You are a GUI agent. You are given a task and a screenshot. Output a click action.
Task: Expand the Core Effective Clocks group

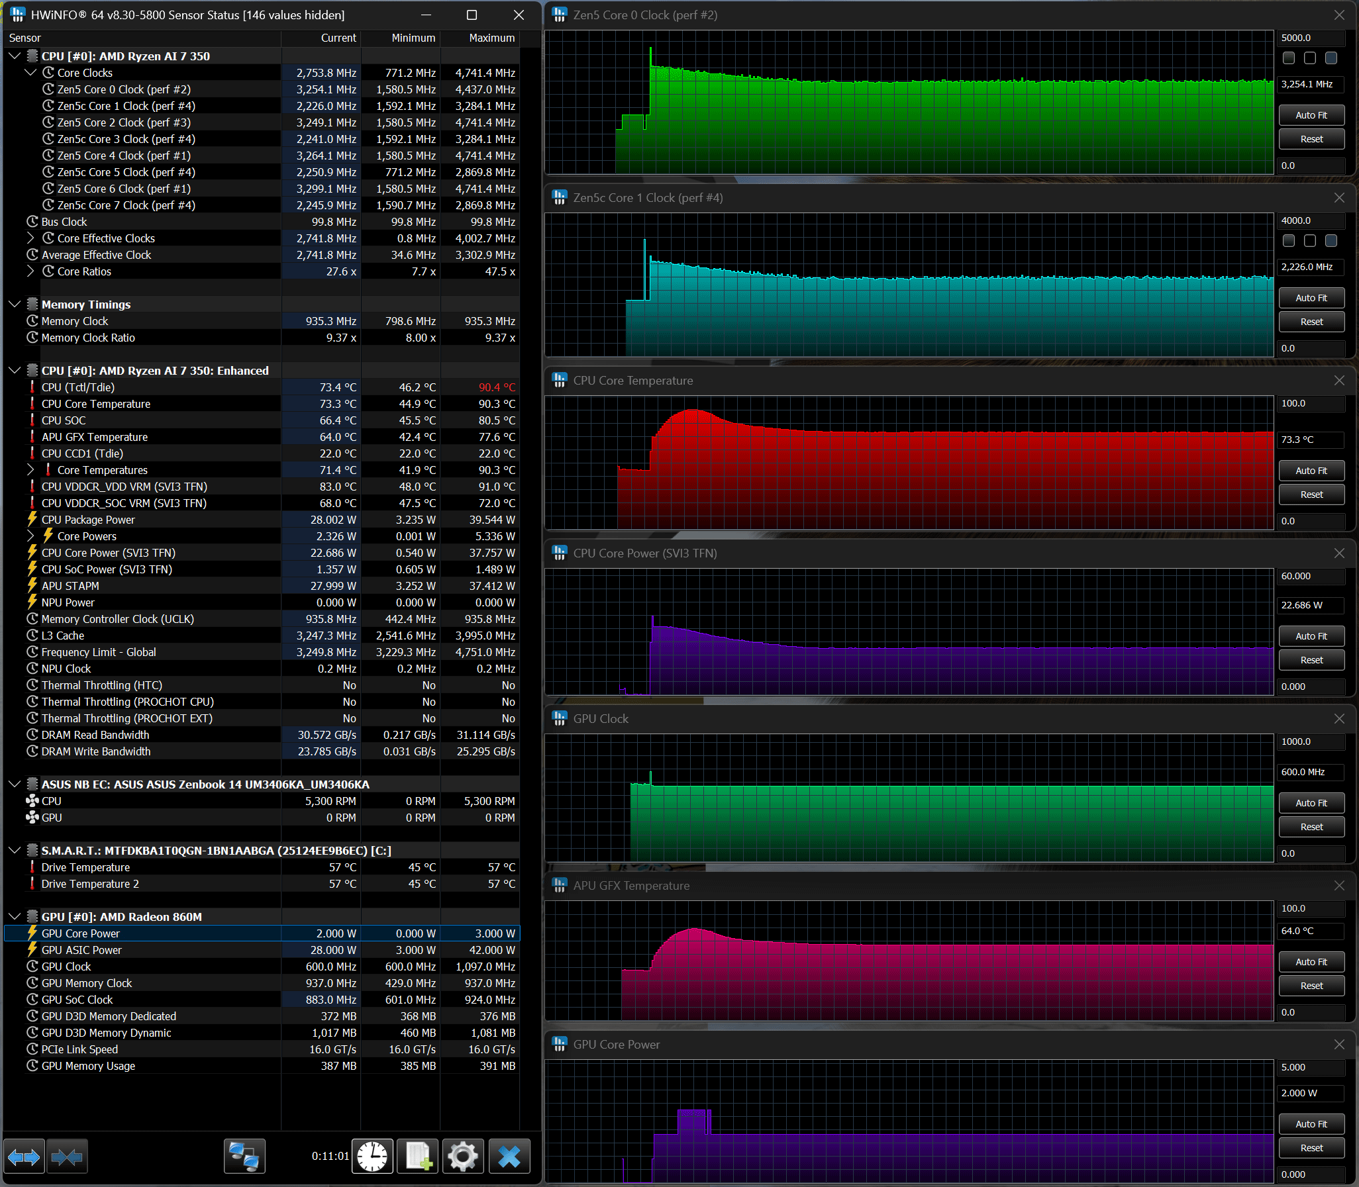coord(30,238)
